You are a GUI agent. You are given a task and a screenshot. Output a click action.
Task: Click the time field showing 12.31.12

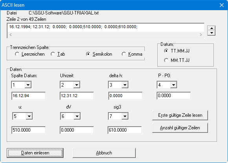pyautogui.click(x=77, y=96)
